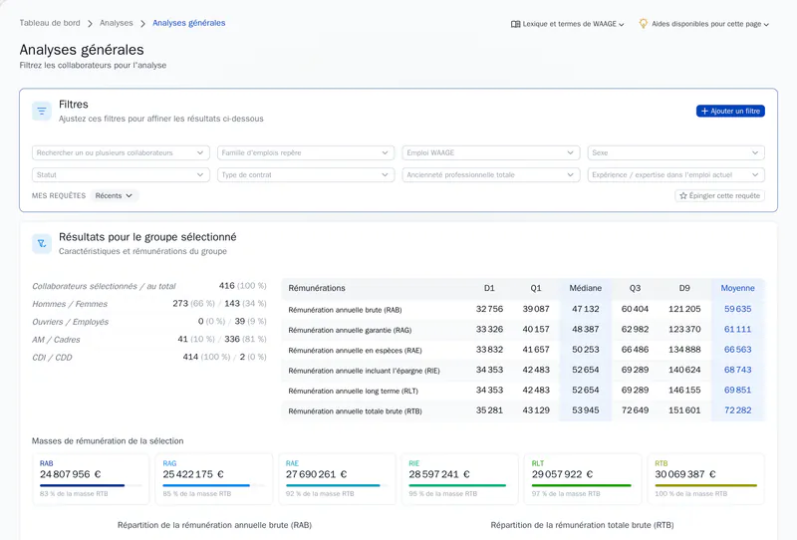This screenshot has width=797, height=540.
Task: Click the Q3 column header
Action: (x=635, y=288)
